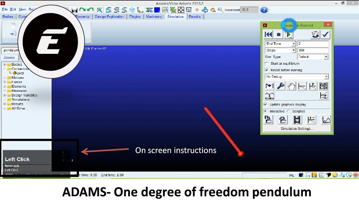
Task: Select the Browse tab in model browser
Action: [9, 58]
